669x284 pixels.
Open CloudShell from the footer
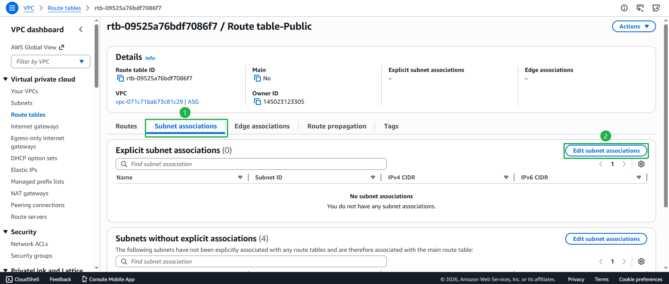point(23,279)
